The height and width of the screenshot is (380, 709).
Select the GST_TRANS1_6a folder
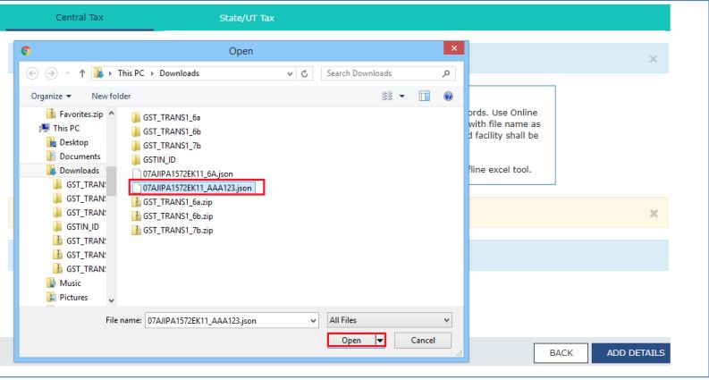[166, 118]
